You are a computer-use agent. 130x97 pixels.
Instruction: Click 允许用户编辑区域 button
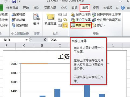coord(107,20)
